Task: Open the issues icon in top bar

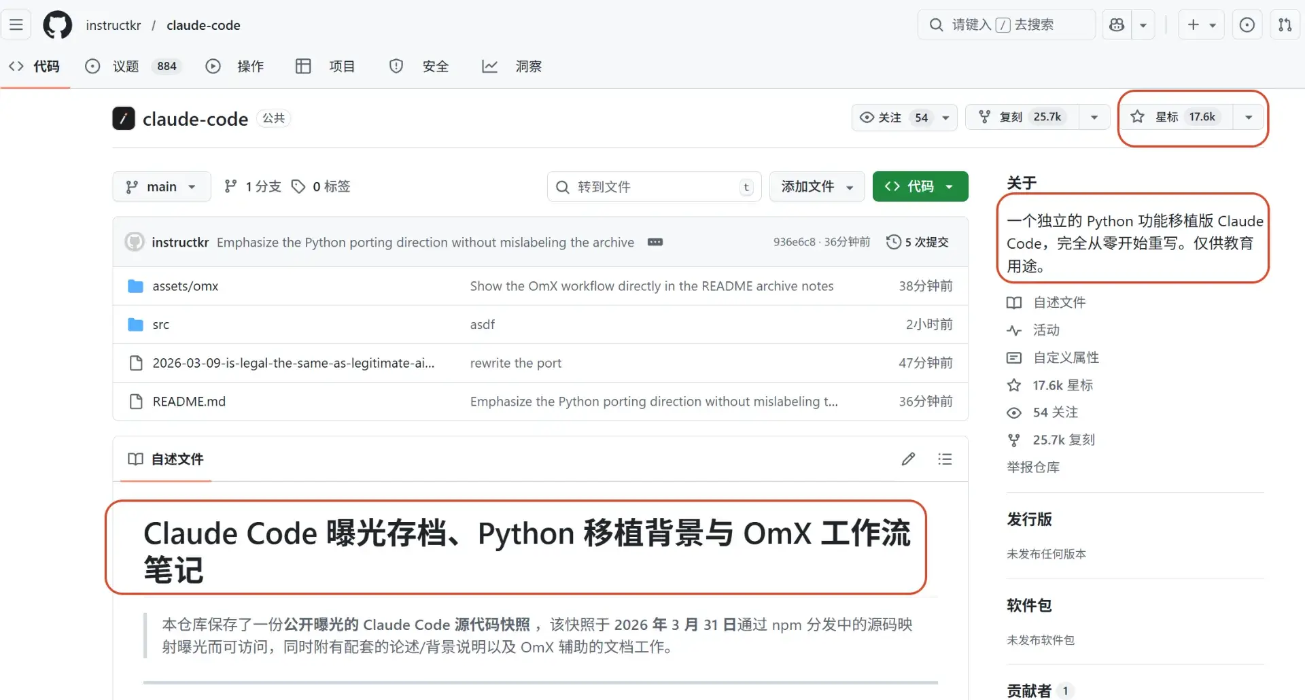Action: click(x=1247, y=25)
